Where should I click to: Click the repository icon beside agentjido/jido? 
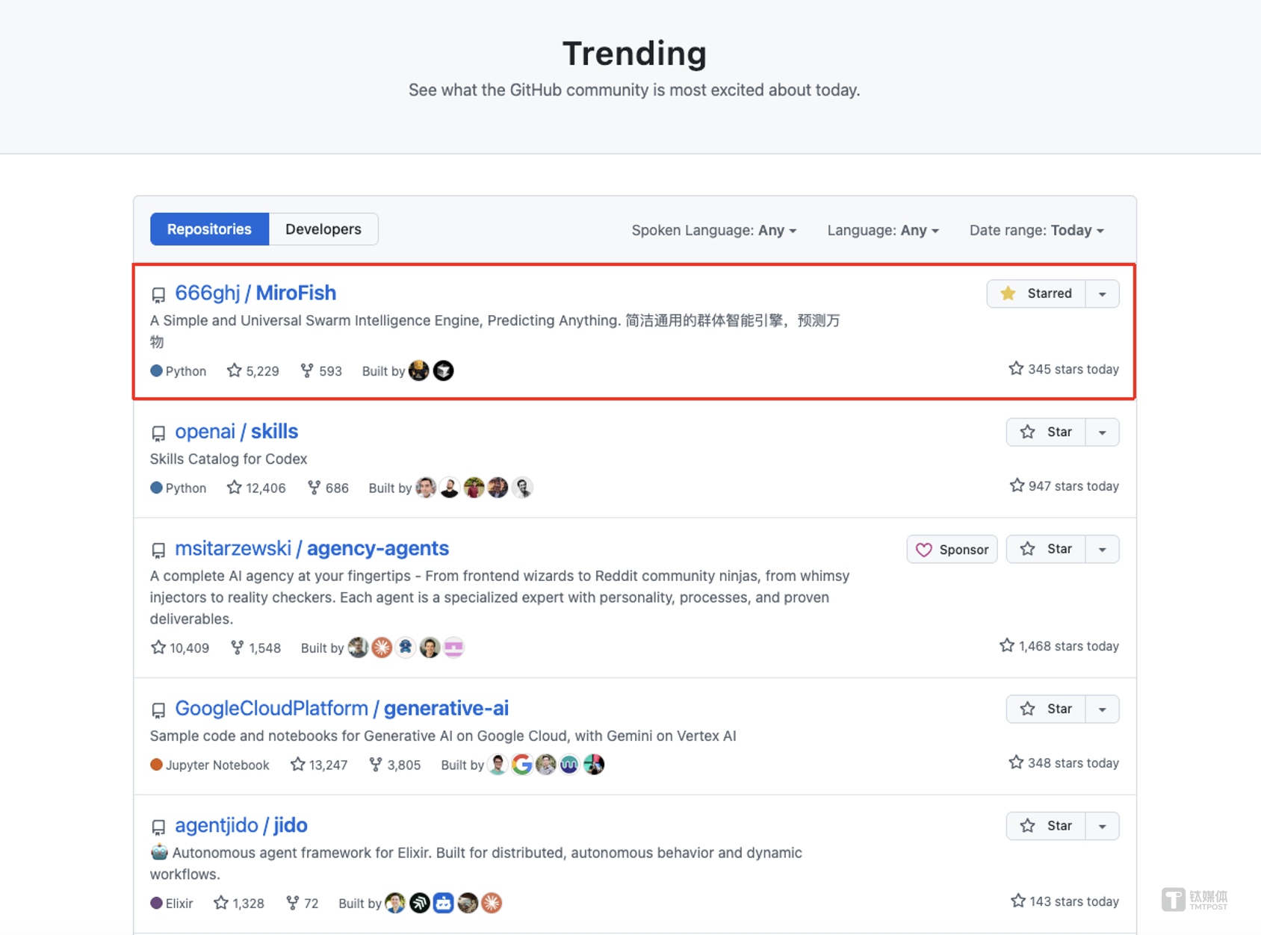tap(158, 827)
